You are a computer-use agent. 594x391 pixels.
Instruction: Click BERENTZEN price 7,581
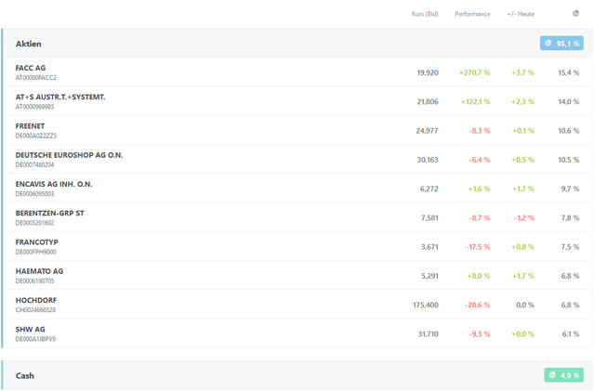tap(429, 218)
